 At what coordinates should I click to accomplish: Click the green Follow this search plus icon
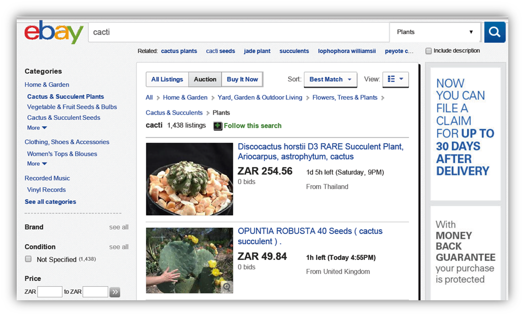[218, 126]
